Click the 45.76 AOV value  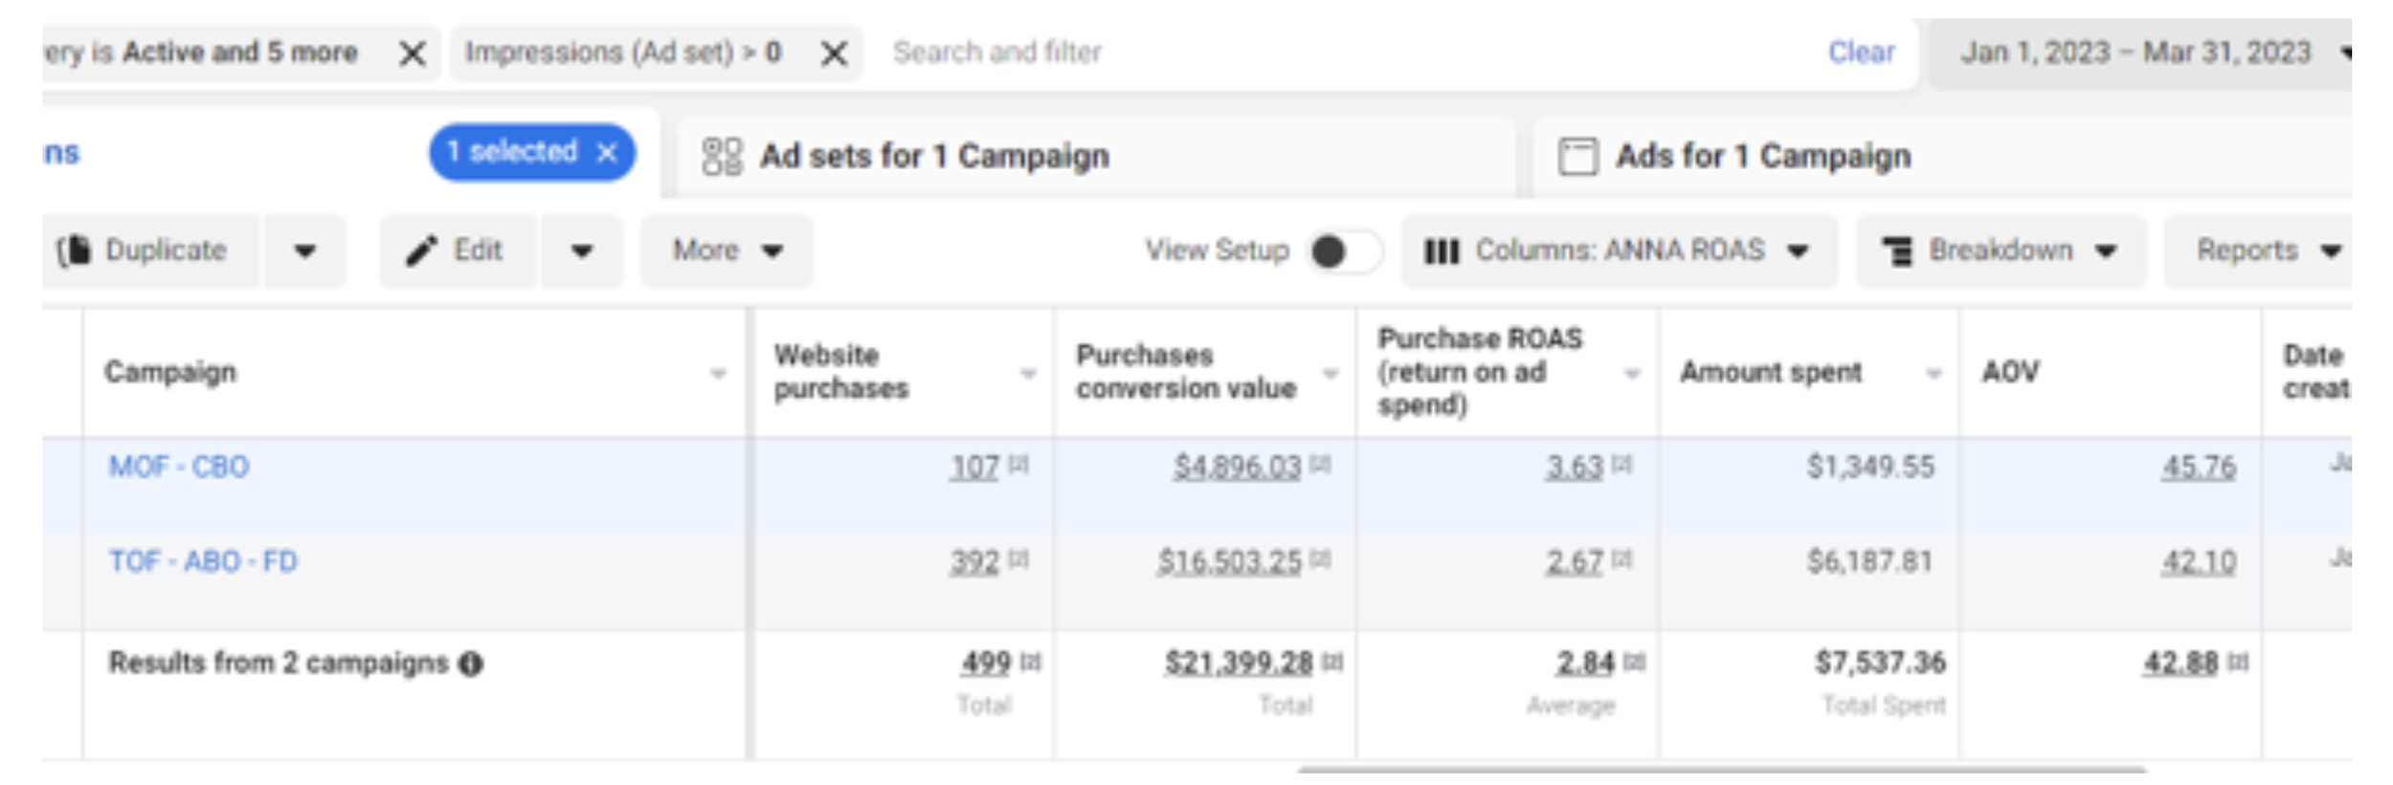click(x=2199, y=467)
